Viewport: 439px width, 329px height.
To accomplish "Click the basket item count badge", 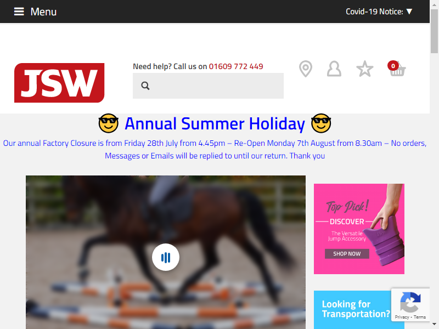I will (x=393, y=66).
